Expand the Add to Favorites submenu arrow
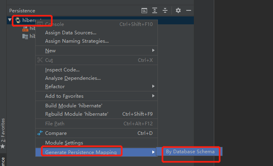Screen dimensions: 273x166 (153, 96)
